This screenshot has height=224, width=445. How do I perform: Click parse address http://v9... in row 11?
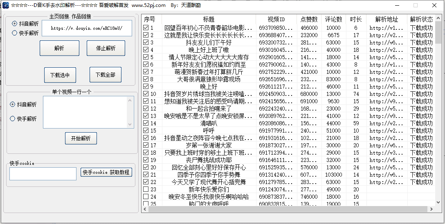(x=386, y=101)
